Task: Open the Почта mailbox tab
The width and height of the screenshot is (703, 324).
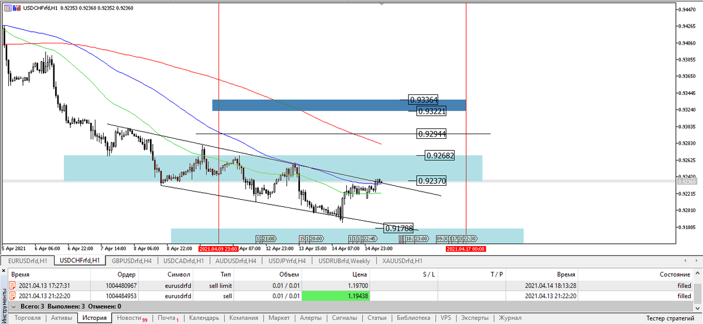Action: (x=169, y=318)
